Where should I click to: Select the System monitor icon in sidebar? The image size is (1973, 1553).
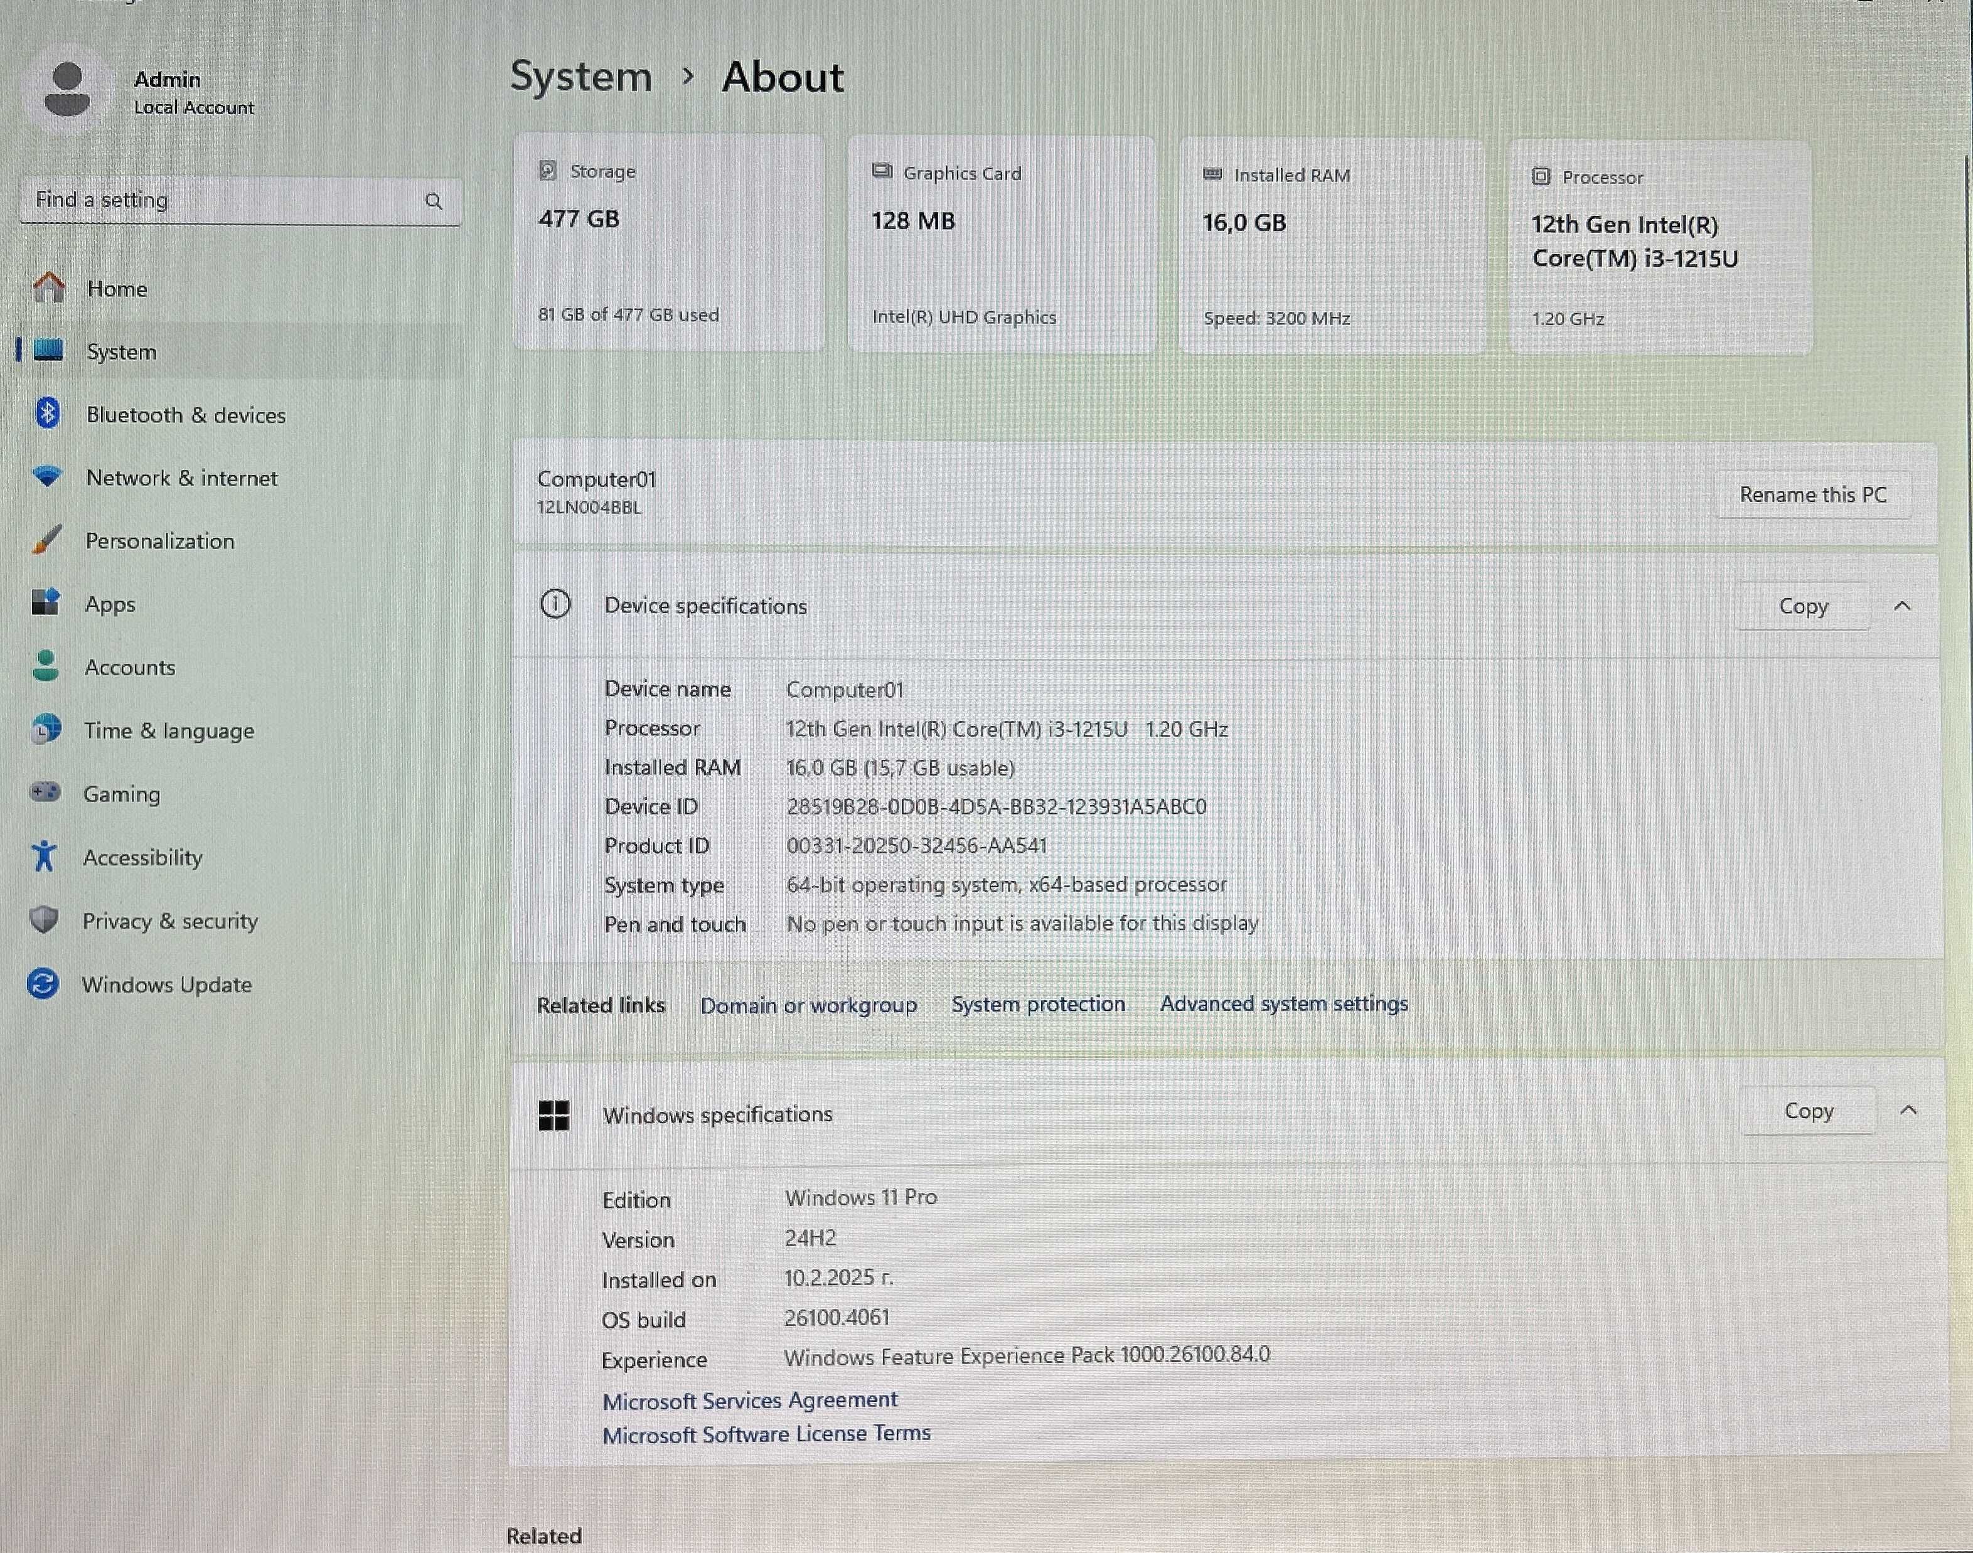[x=49, y=350]
